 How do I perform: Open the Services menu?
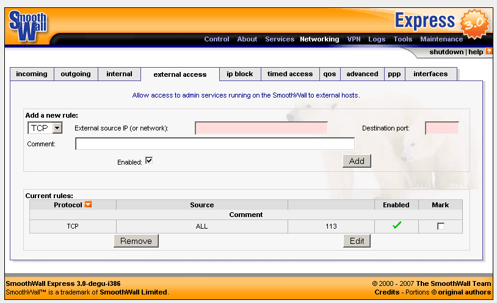(x=280, y=39)
